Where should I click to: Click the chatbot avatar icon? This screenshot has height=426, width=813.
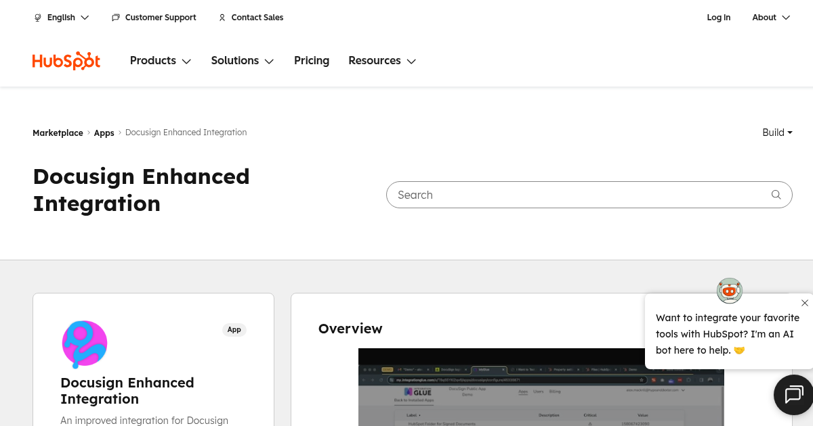(730, 291)
